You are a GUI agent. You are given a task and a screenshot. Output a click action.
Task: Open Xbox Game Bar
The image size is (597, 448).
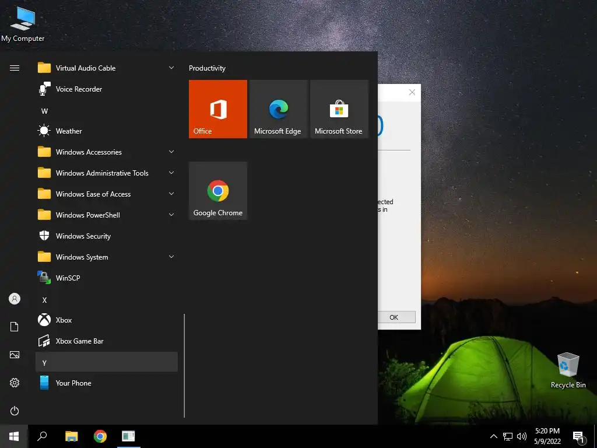tap(107, 341)
